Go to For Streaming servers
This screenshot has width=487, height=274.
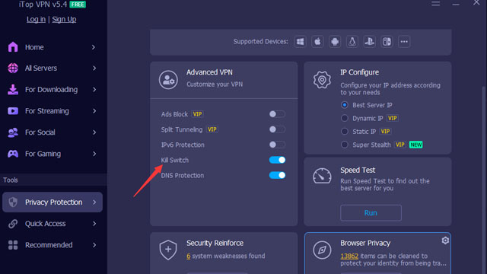tap(53, 111)
